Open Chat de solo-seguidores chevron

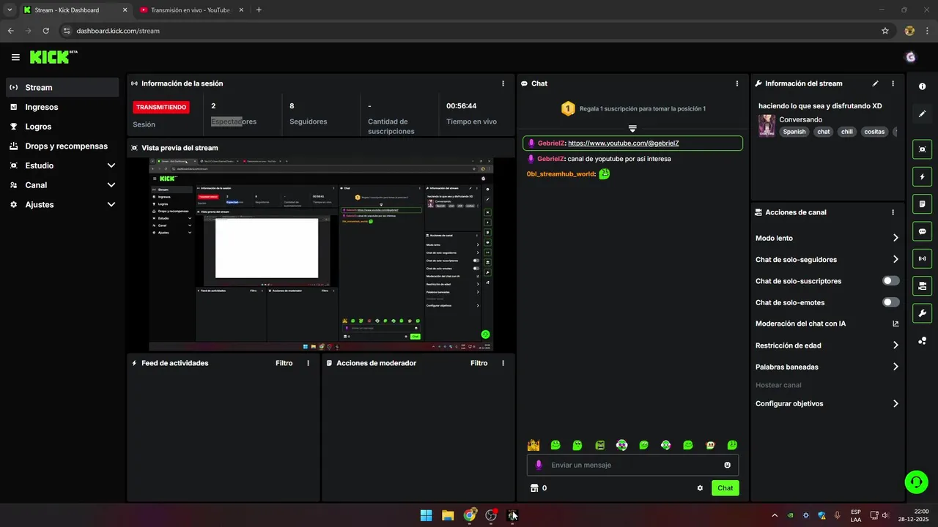tap(895, 259)
